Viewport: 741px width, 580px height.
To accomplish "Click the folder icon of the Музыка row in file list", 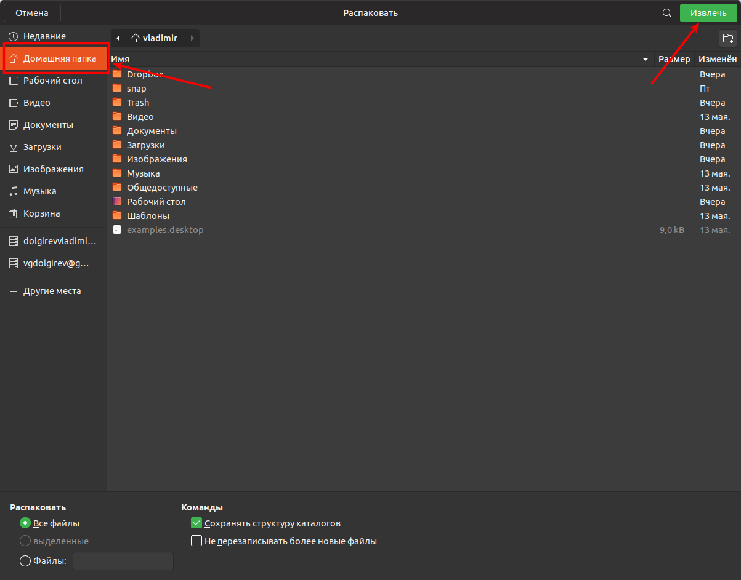I will tap(117, 173).
